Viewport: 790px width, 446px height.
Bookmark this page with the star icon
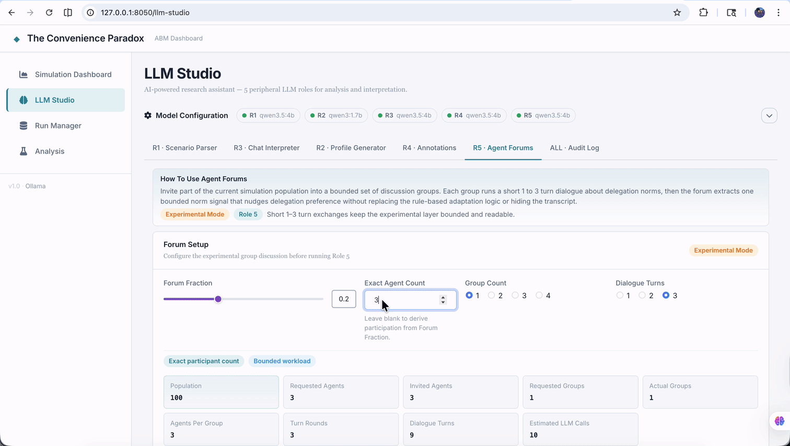(677, 13)
